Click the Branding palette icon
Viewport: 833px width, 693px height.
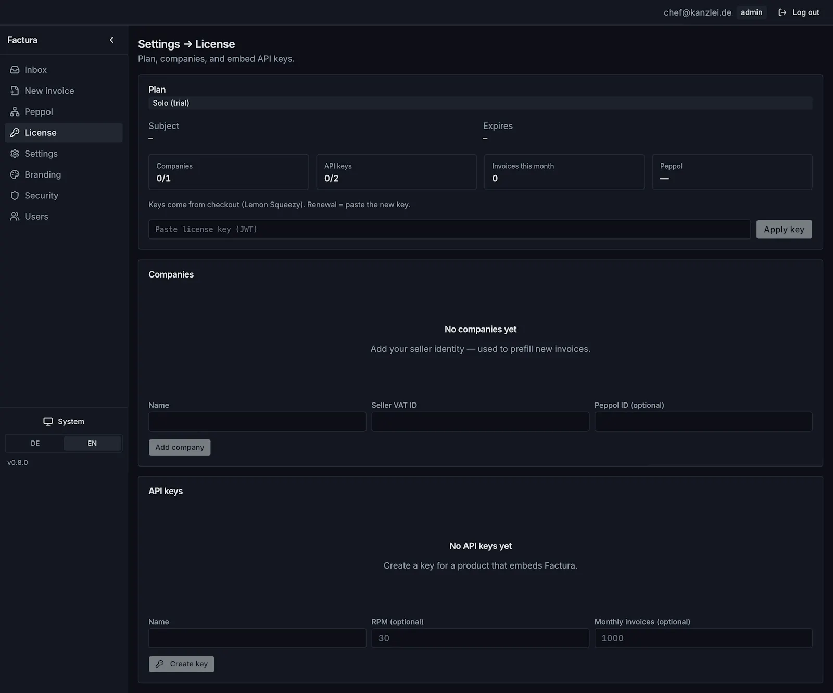(x=15, y=174)
